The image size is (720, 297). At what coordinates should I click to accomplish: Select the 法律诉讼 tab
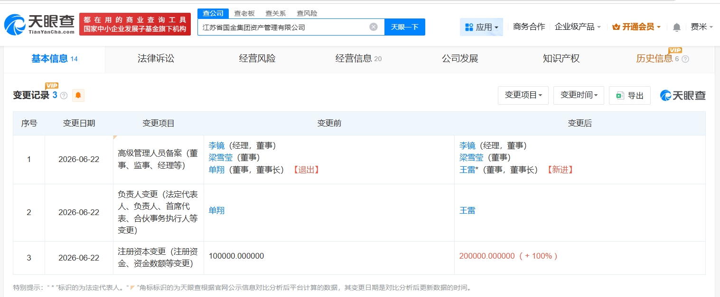pos(156,59)
